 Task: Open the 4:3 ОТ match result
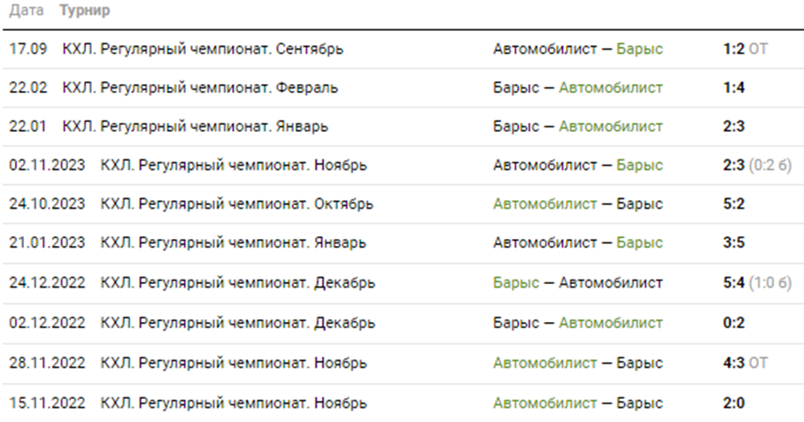[x=745, y=363]
